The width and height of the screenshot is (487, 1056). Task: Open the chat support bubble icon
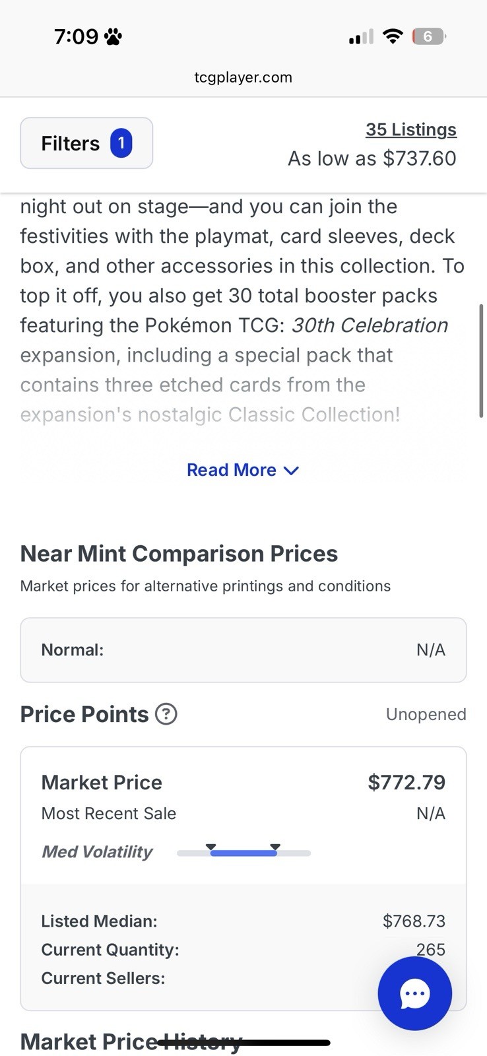click(414, 993)
